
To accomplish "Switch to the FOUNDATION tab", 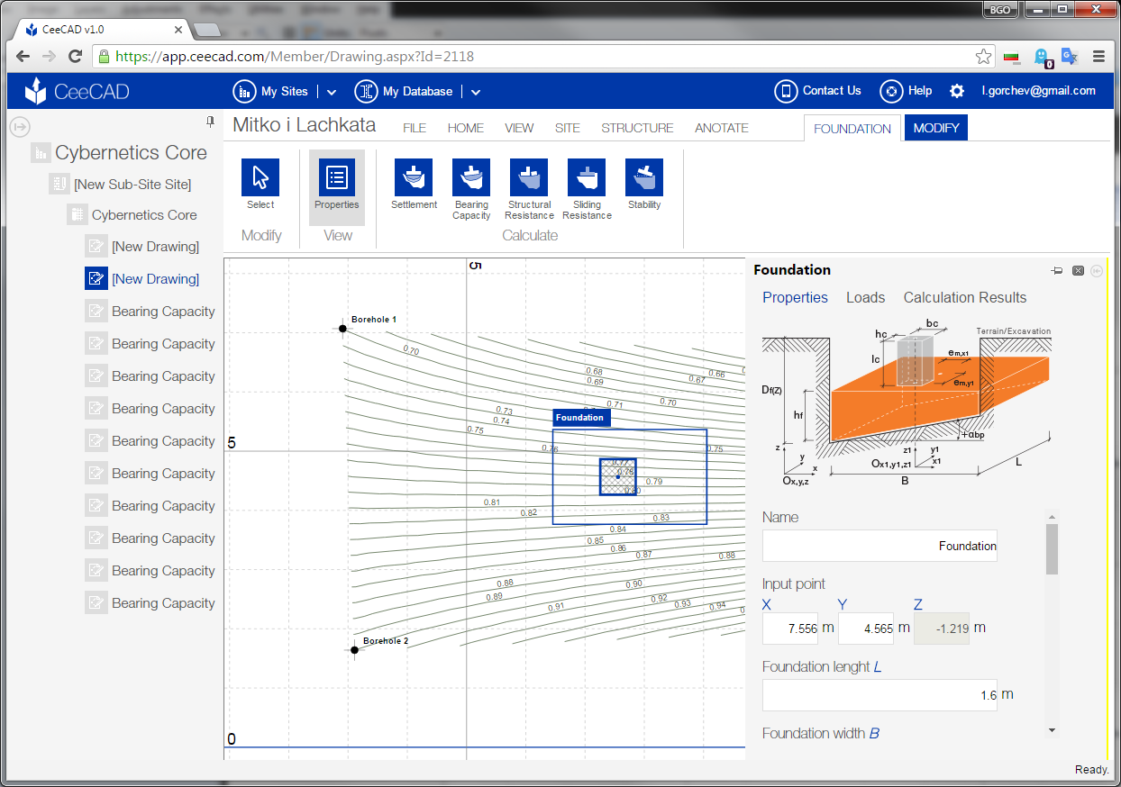I will (x=852, y=129).
